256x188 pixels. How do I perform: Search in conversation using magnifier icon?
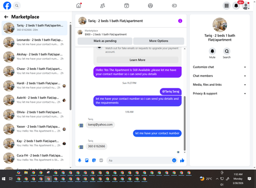227,51
